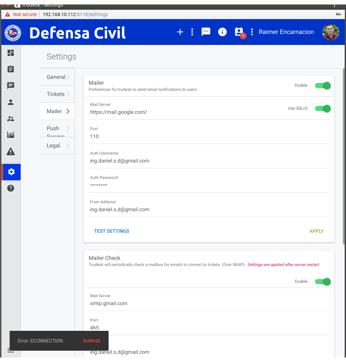
Task: Open vertical dots menu next to plus icon
Action: (x=192, y=32)
